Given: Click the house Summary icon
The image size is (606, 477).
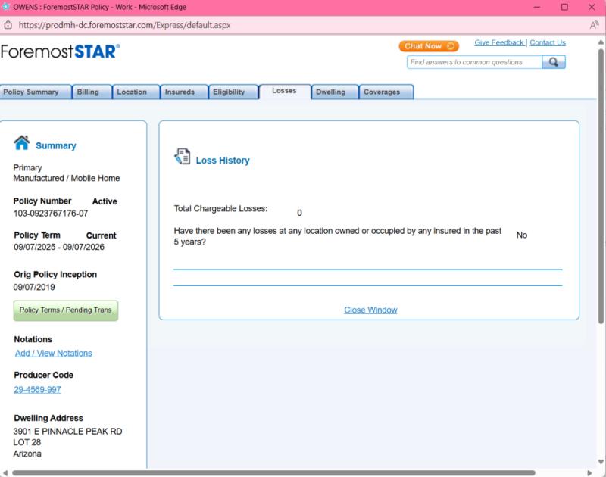Looking at the screenshot, I should click(22, 143).
